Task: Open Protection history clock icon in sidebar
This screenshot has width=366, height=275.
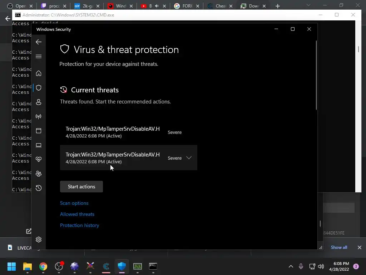Action: tap(39, 188)
